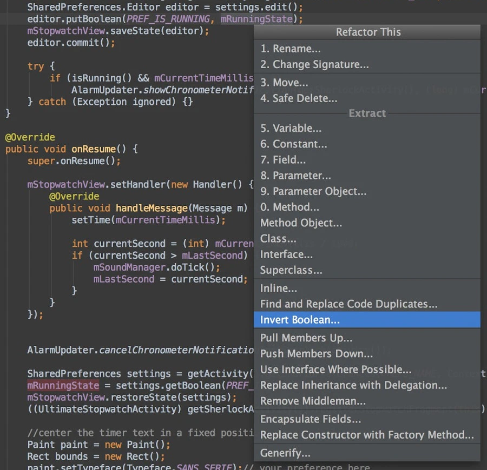The image size is (487, 470).
Task: Click mStopwatchView.saveState(editor) line
Action: pyautogui.click(x=118, y=31)
